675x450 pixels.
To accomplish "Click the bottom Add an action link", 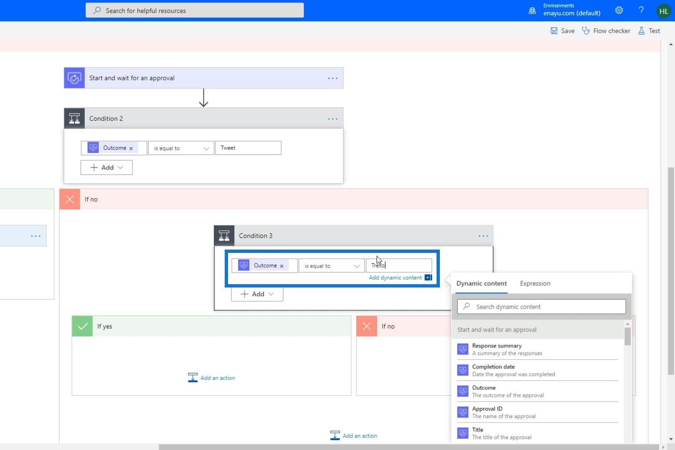I will click(354, 436).
